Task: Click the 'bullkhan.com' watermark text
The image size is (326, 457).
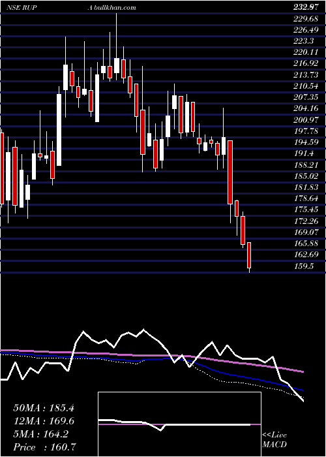Action: click(115, 8)
